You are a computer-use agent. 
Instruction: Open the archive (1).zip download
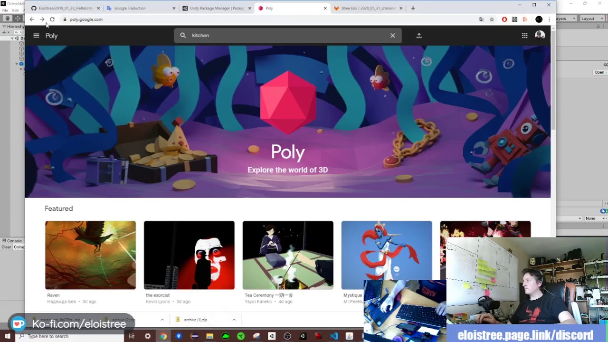(x=195, y=320)
